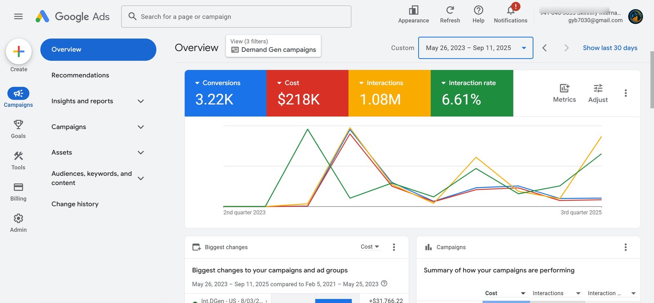654x303 pixels.
Task: Go to Campaigns in side rail
Action: click(x=18, y=97)
